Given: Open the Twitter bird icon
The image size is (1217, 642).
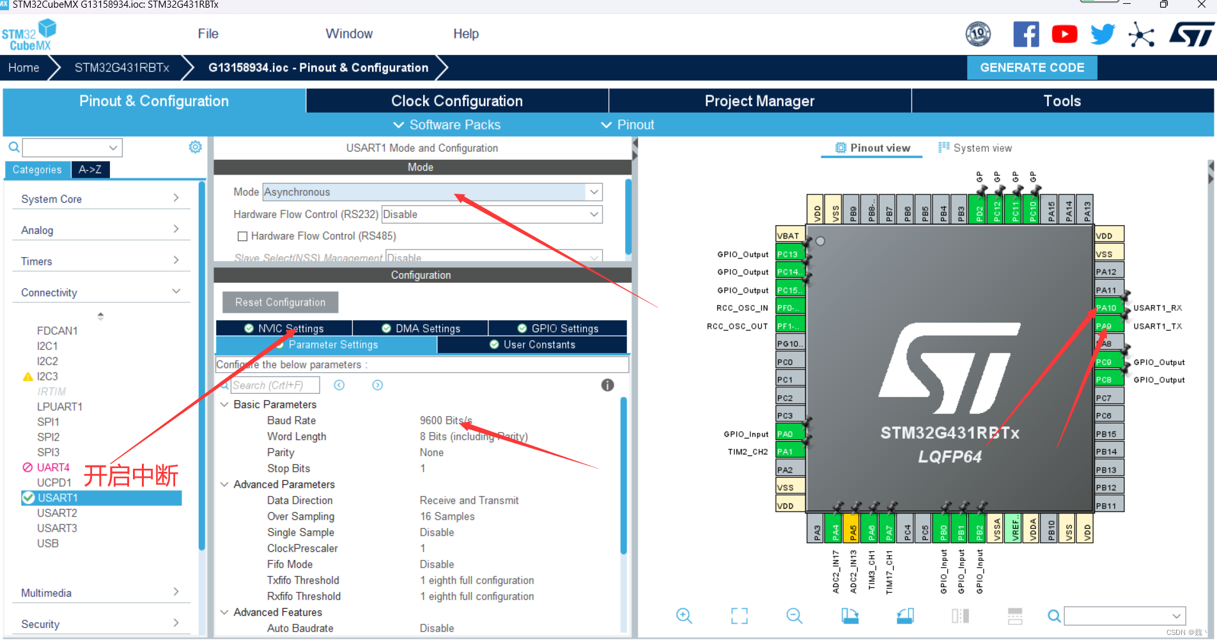Looking at the screenshot, I should (1103, 34).
